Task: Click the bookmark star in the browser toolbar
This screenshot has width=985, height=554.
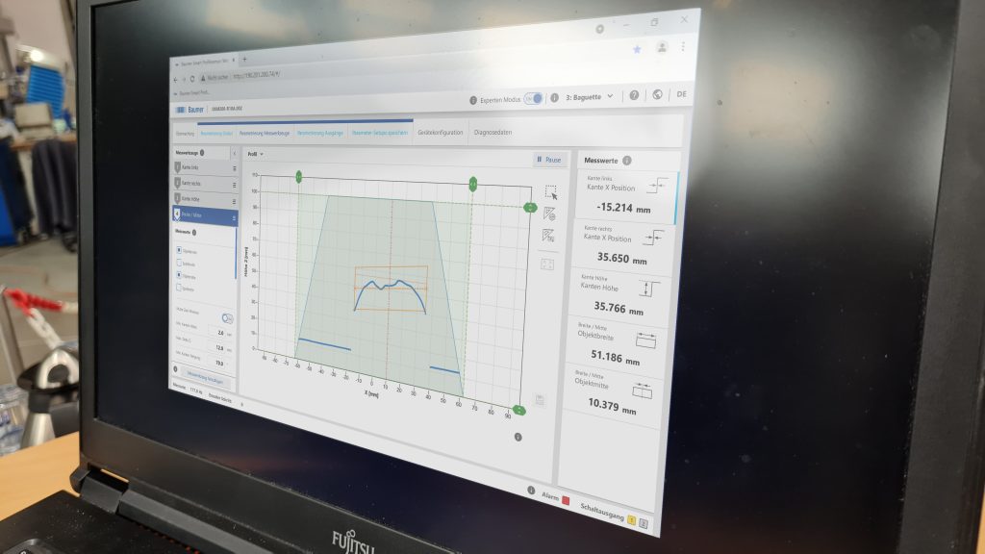Action: point(638,50)
